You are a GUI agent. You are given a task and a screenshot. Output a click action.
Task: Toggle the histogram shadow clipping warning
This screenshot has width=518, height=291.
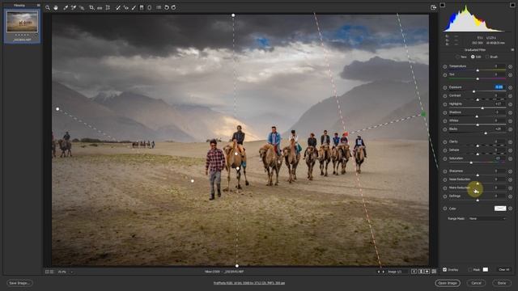click(x=443, y=5)
